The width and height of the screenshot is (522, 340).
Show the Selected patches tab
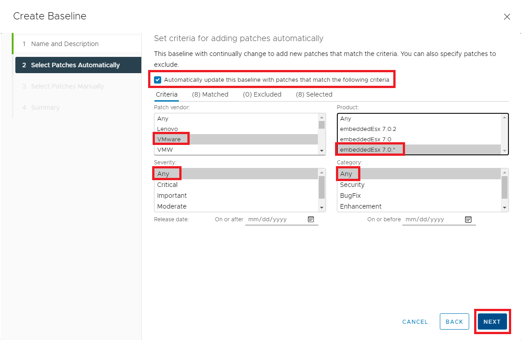[314, 94]
